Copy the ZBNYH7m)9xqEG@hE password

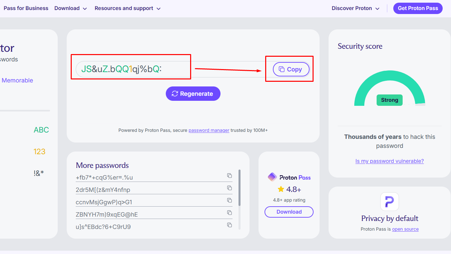(230, 213)
